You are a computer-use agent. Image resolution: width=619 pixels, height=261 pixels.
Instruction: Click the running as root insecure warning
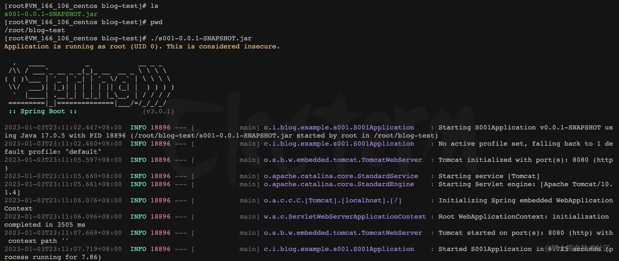point(142,47)
